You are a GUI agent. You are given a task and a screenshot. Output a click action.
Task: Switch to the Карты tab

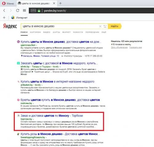[x=56, y=32]
